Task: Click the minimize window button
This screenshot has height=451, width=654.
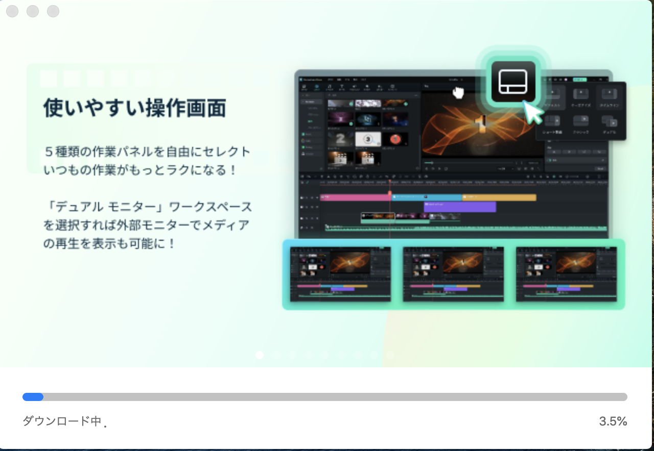Action: pos(33,11)
